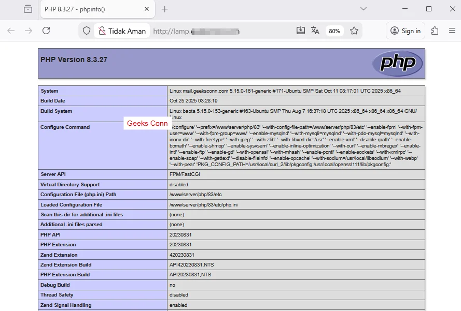
Task: Go back using the back arrow
Action: pos(11,31)
